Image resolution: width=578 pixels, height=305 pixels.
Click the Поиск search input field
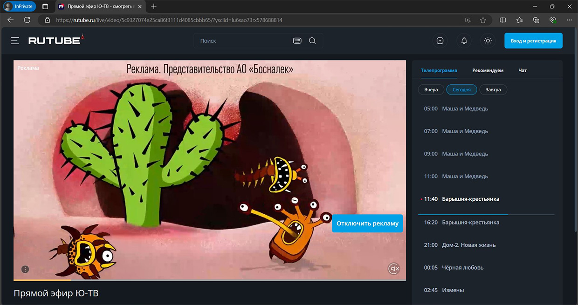pos(242,41)
